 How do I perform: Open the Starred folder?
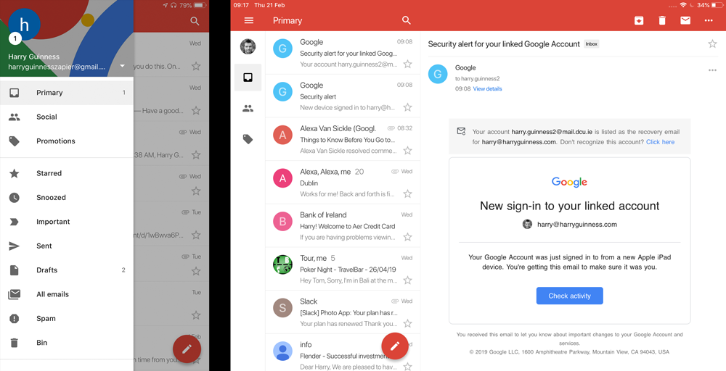coord(67,173)
